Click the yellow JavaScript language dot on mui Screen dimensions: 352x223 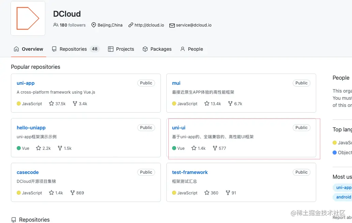pos(174,103)
